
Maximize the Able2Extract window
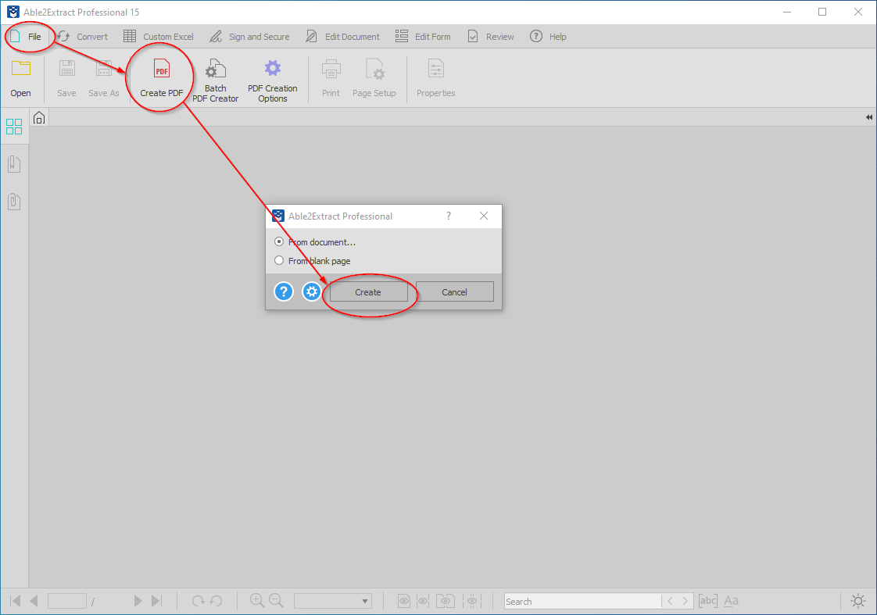[822, 12]
